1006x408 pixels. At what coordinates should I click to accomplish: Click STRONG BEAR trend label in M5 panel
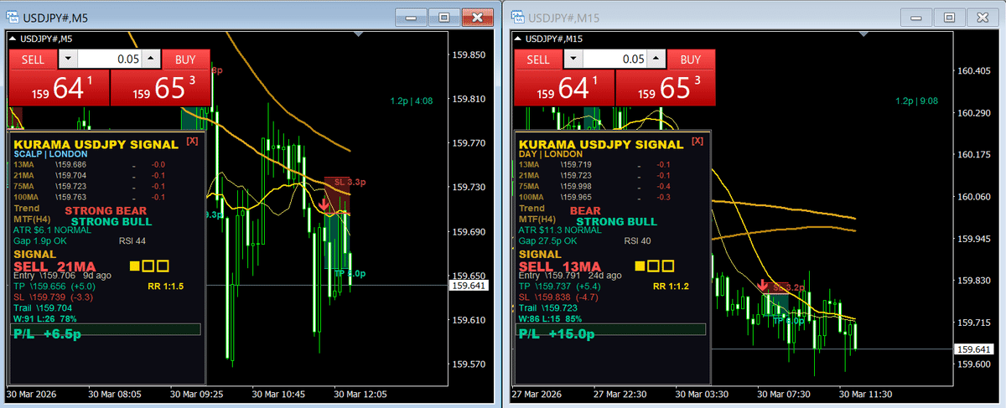[x=106, y=210]
